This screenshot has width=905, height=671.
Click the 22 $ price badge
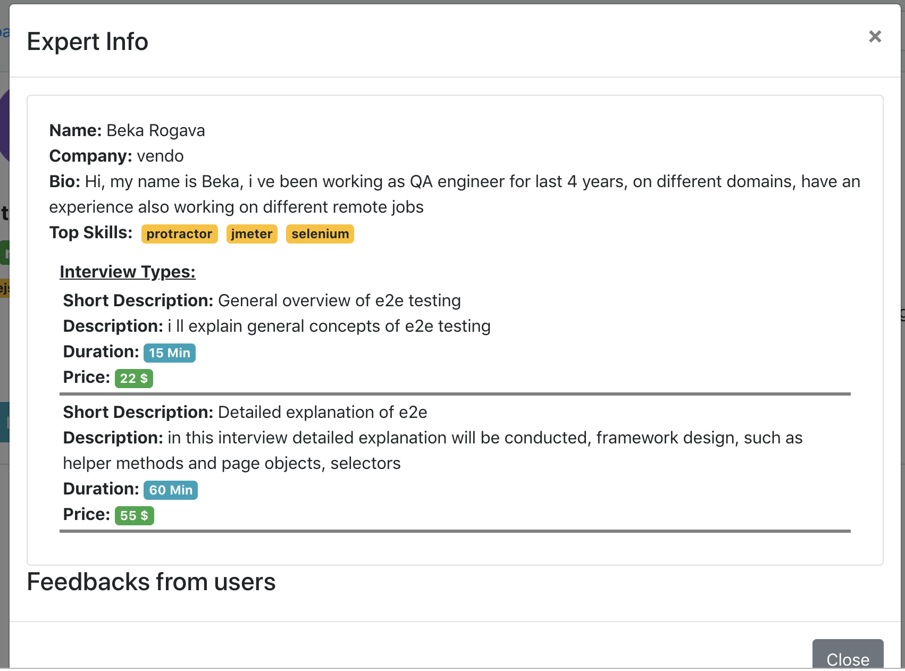tap(133, 379)
